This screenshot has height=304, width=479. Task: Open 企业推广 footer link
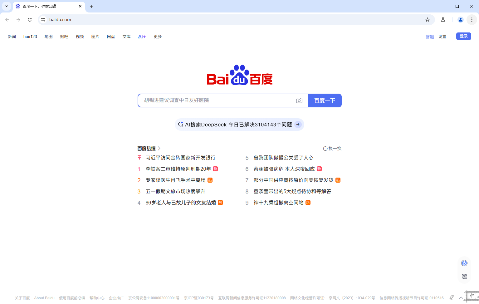116,298
